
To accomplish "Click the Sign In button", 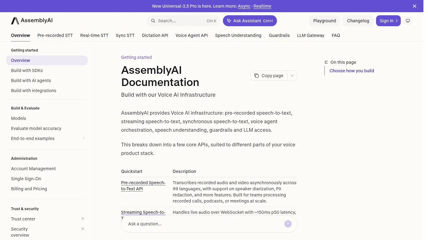I will [388, 21].
